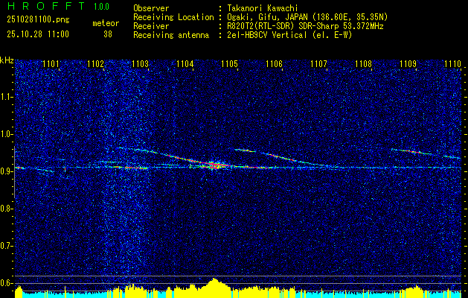Click the 1105 time axis label
The height and width of the screenshot is (298, 468).
(x=229, y=63)
